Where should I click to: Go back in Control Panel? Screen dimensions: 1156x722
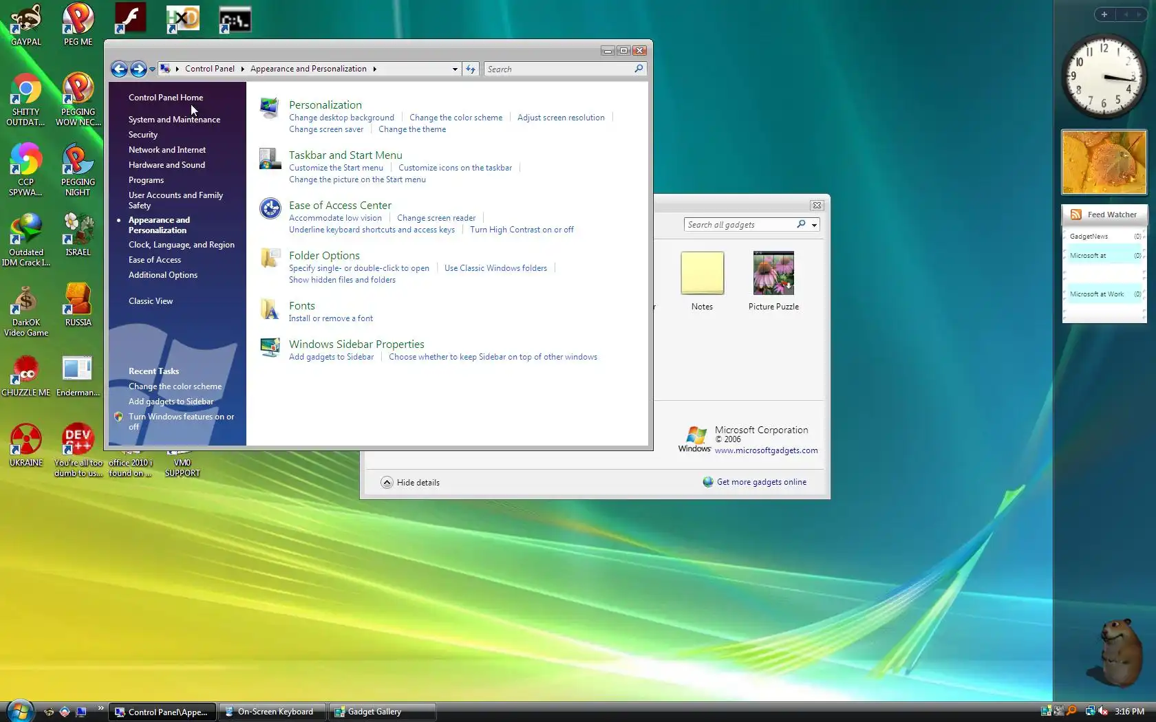coord(119,69)
